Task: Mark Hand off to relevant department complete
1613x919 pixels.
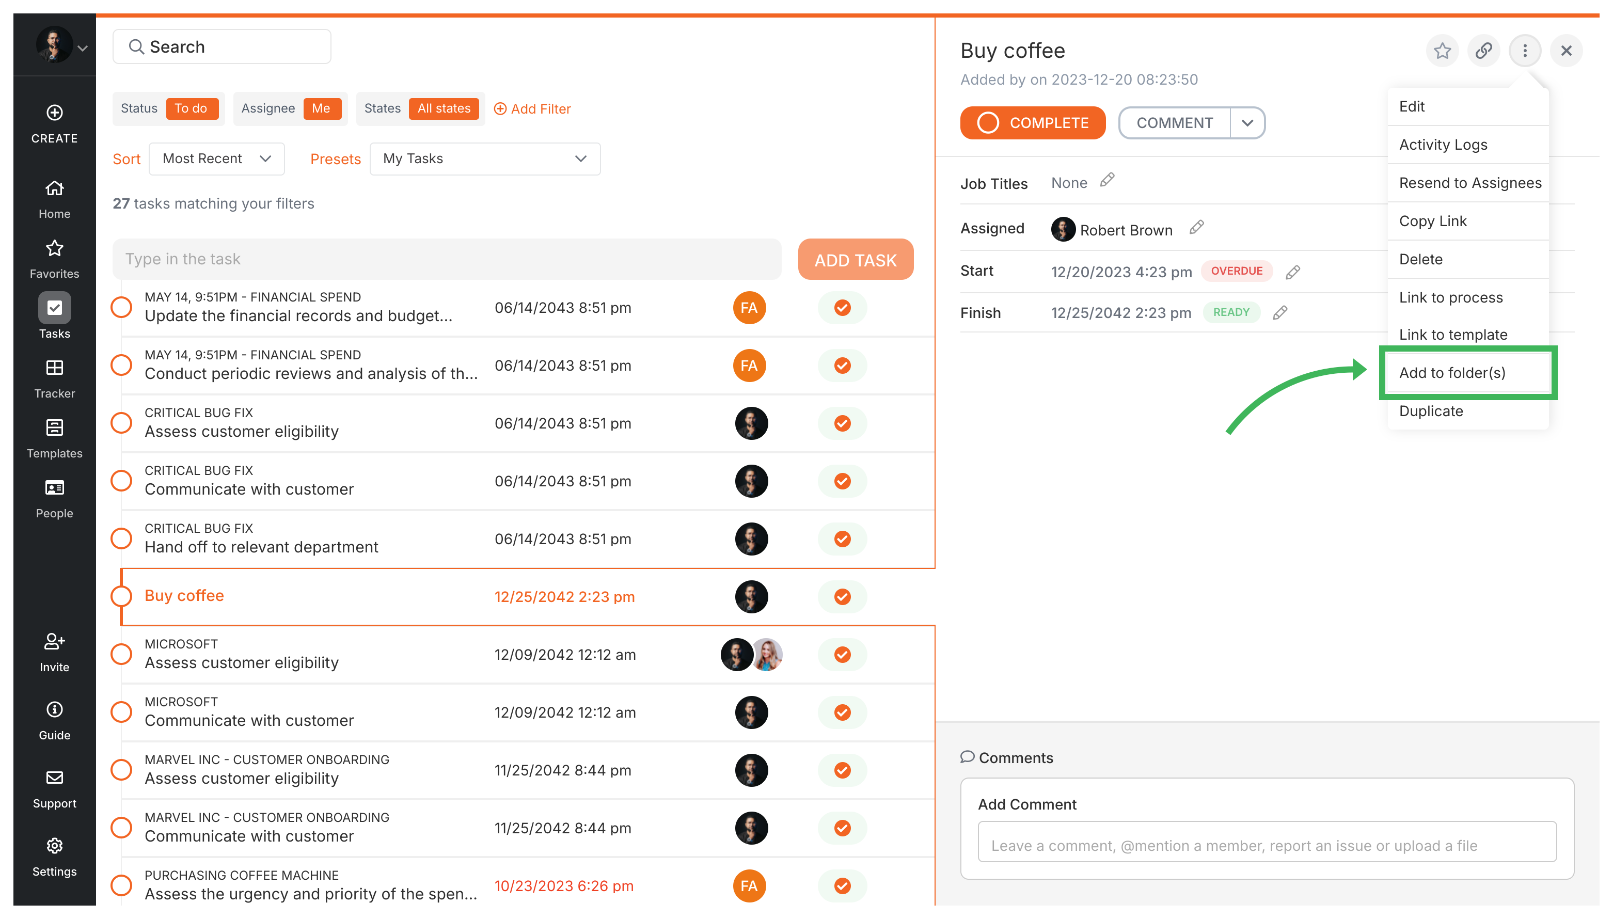Action: (x=121, y=538)
